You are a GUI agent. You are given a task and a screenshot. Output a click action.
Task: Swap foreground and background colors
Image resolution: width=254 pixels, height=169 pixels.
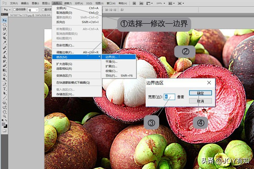click(x=6, y=120)
